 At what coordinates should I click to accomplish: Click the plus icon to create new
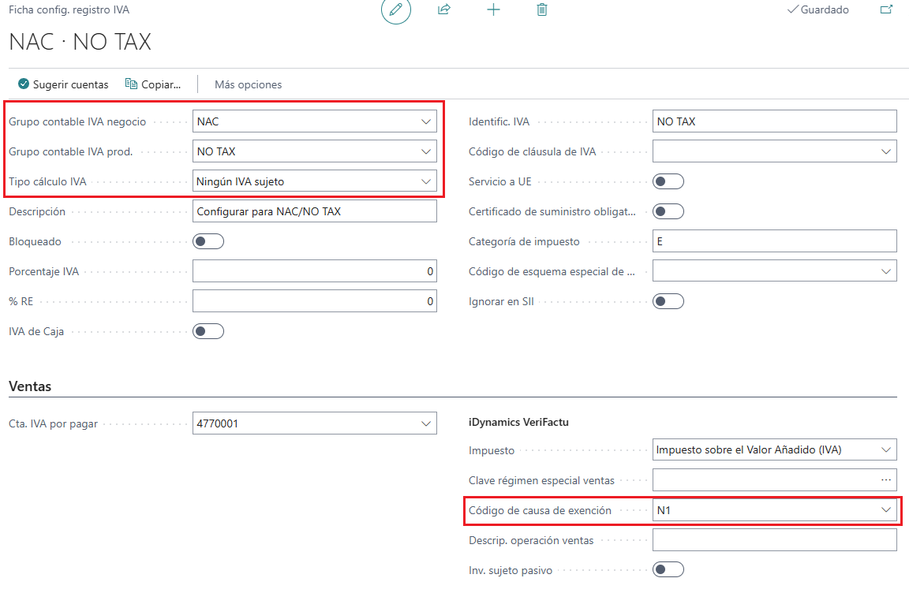point(493,10)
